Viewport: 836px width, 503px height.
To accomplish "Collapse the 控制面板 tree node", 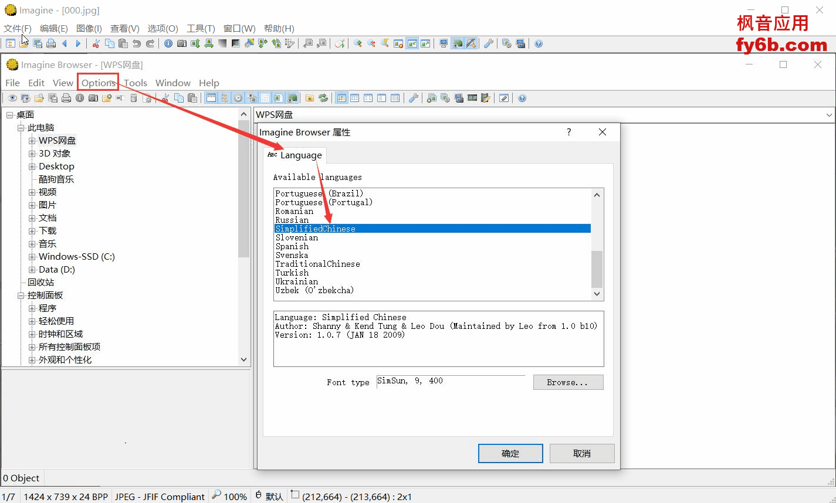I will pyautogui.click(x=21, y=295).
